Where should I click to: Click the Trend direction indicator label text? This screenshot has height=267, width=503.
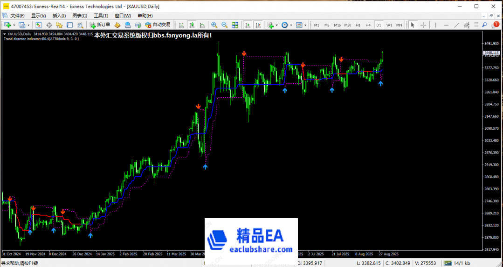click(x=41, y=39)
